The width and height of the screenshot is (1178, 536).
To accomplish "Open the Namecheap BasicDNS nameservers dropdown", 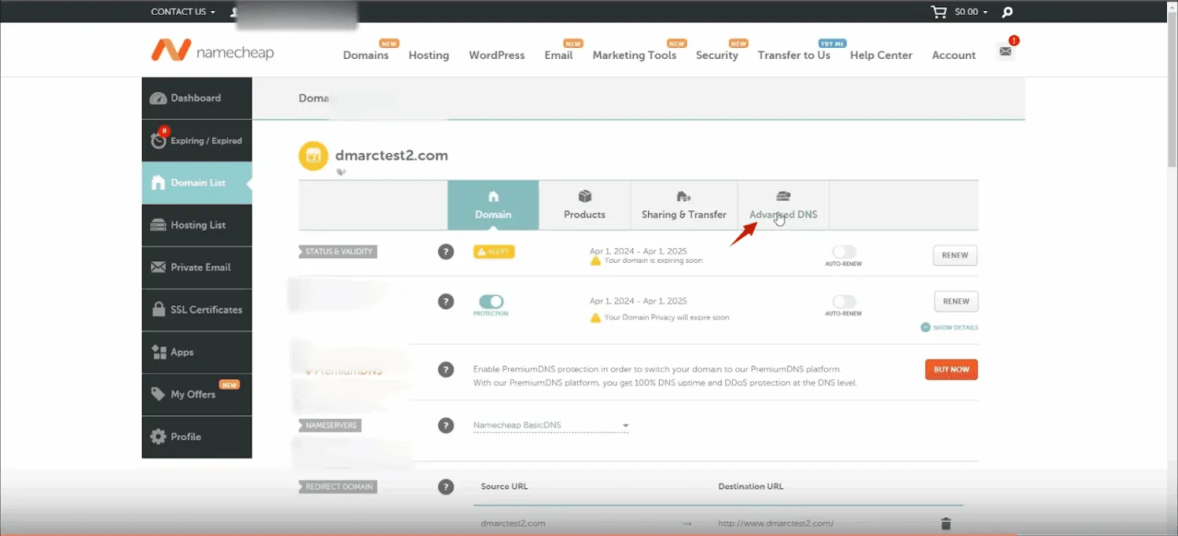I will [x=551, y=425].
